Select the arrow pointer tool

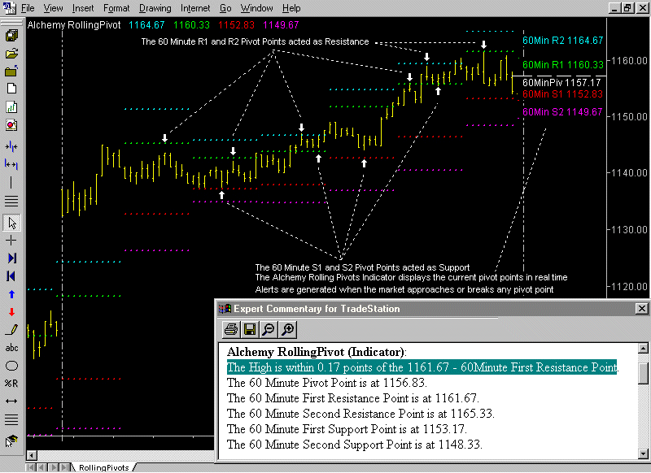[x=11, y=223]
